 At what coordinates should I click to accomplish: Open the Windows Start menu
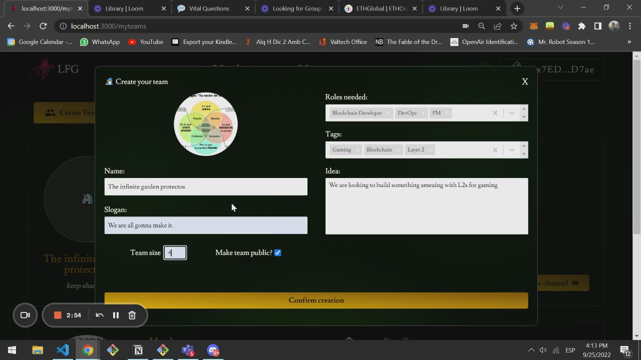tap(12, 350)
